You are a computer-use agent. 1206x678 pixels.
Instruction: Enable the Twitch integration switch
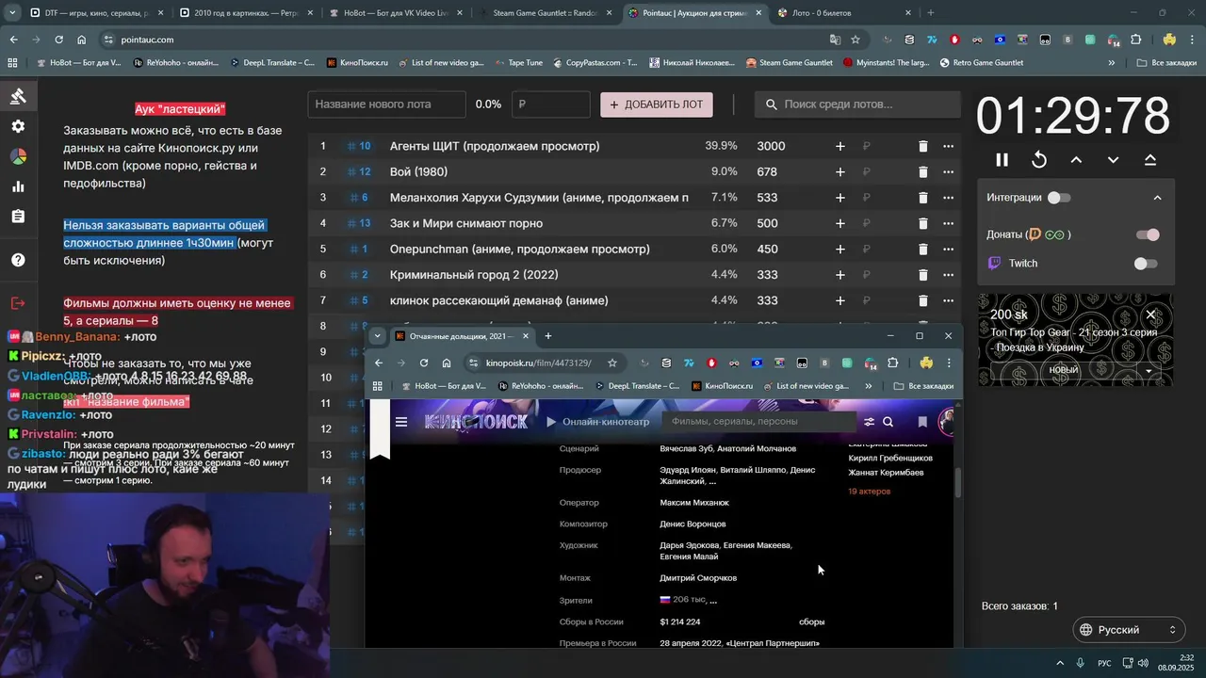click(x=1146, y=264)
